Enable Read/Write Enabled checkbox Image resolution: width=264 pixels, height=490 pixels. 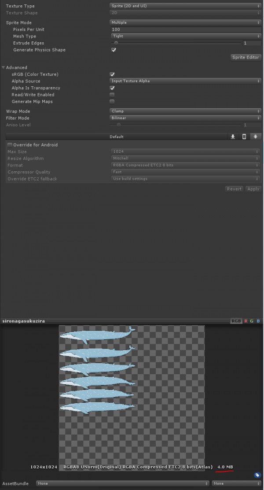[x=112, y=95]
